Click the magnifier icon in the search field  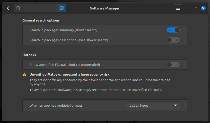point(18,8)
